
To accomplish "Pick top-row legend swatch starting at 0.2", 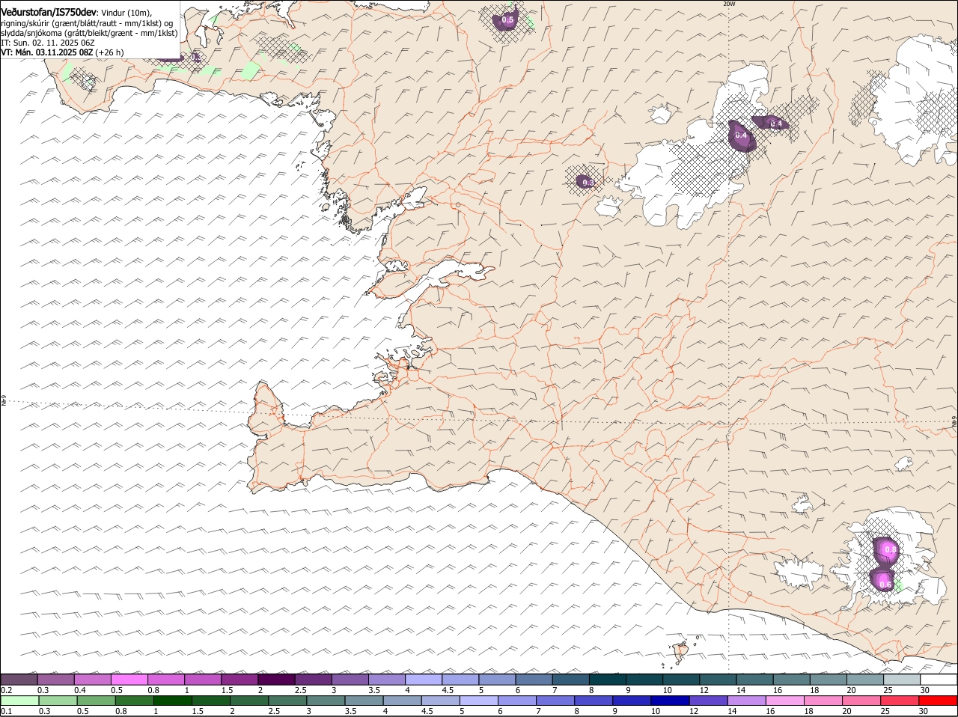I will pos(19,680).
